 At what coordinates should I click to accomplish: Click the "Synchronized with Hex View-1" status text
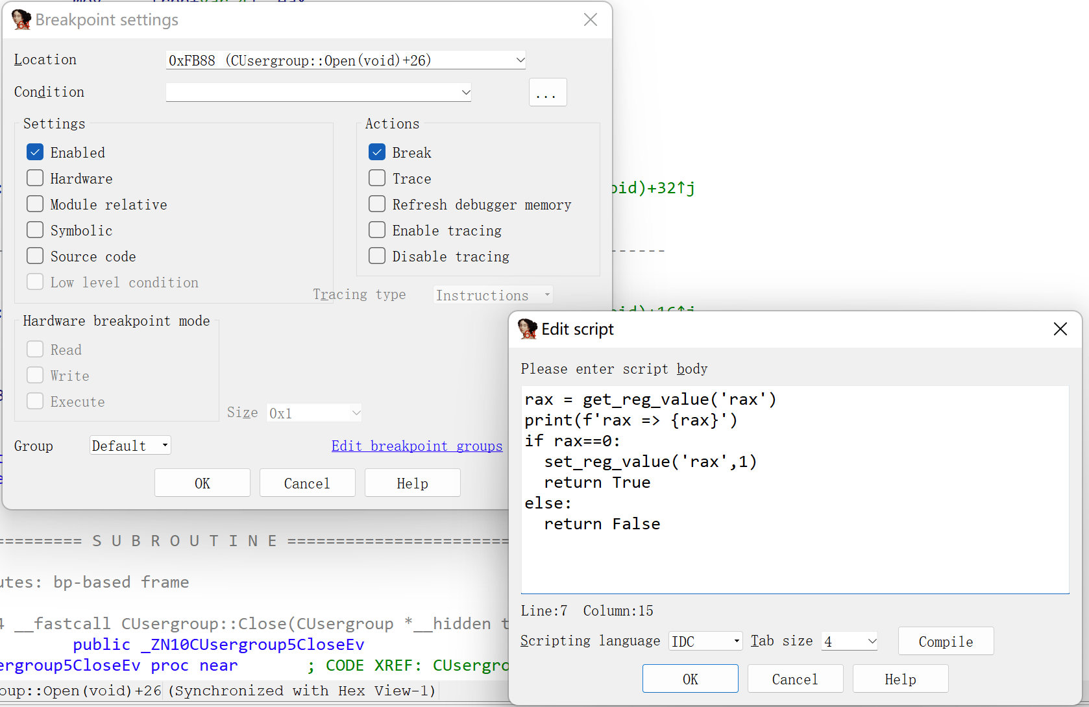302,691
